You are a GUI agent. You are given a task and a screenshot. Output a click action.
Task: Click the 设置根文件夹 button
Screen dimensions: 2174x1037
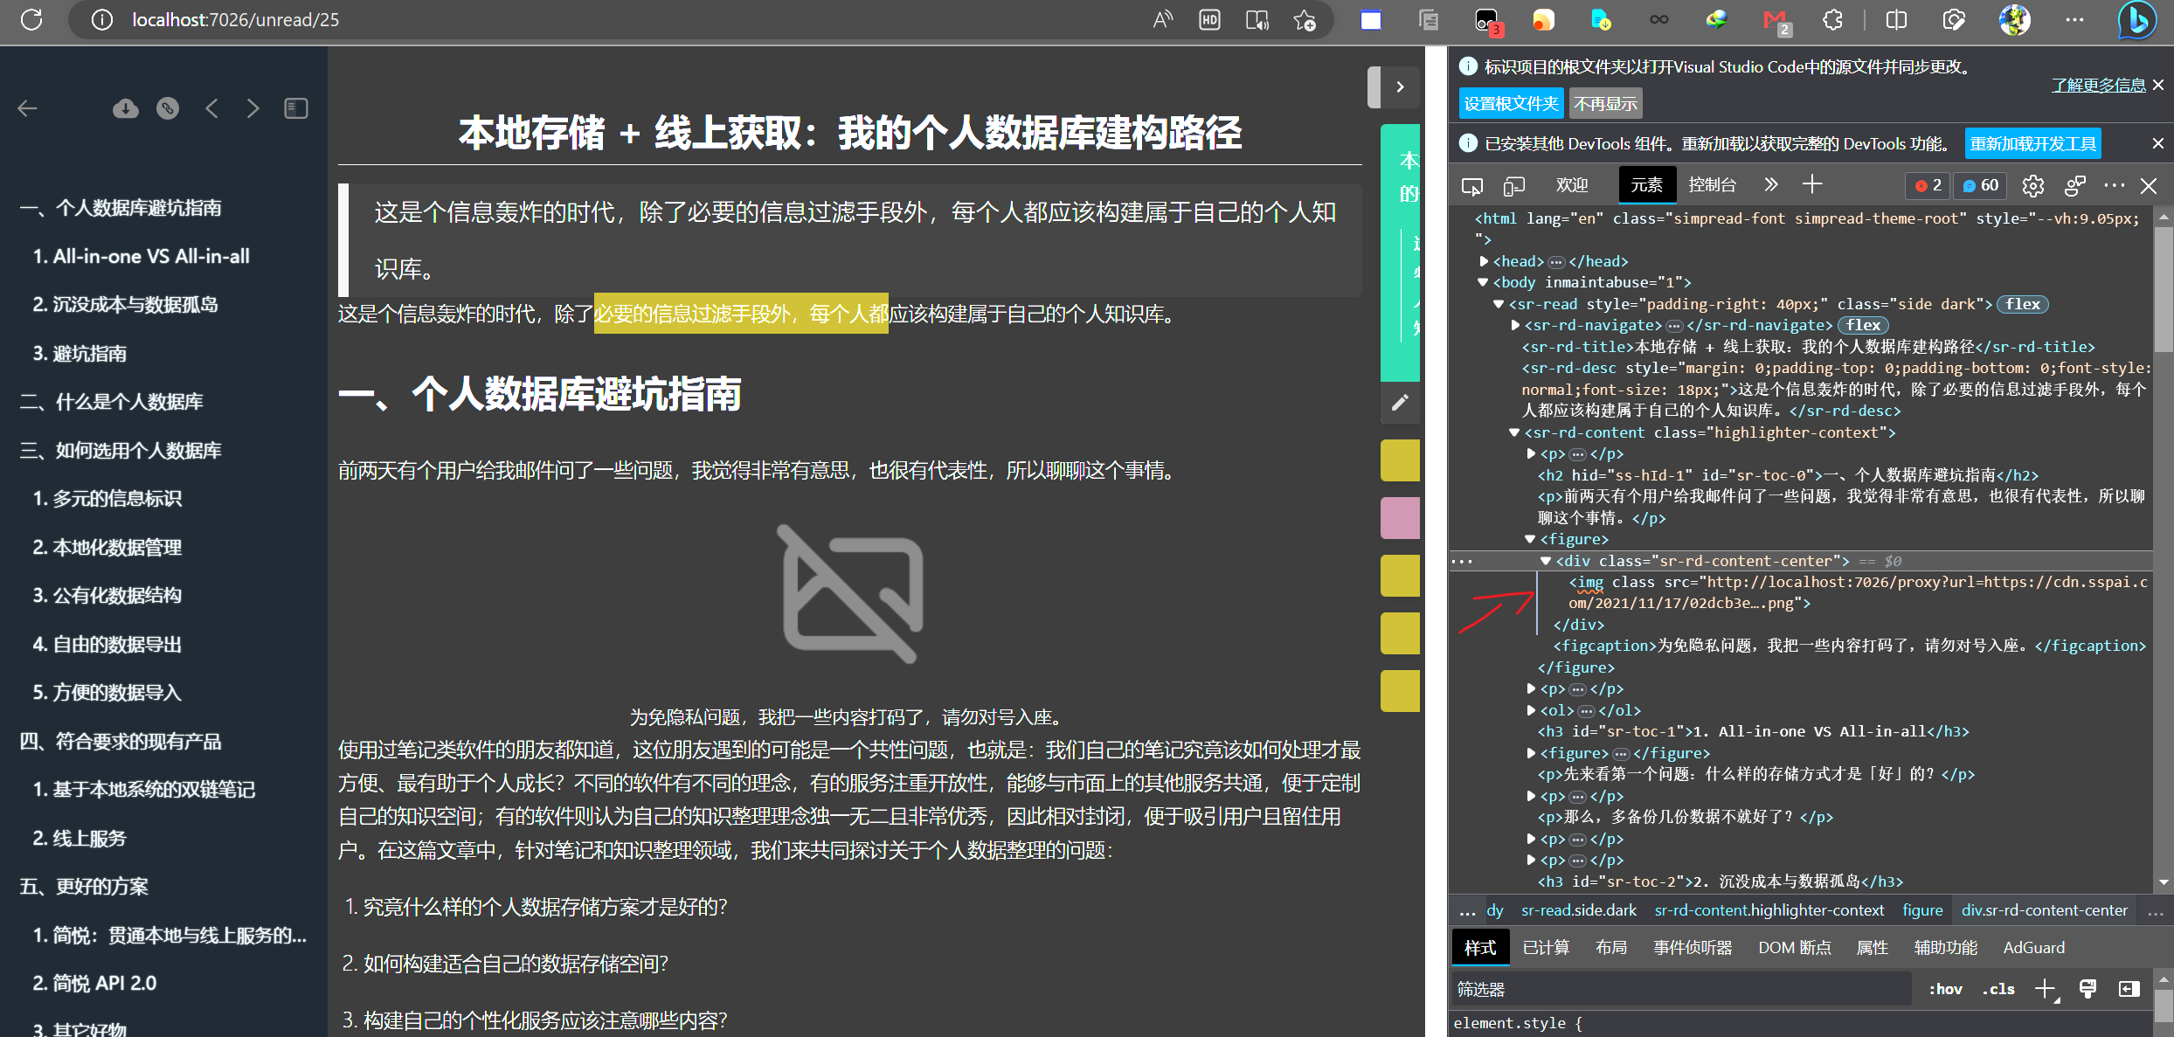(x=1511, y=104)
